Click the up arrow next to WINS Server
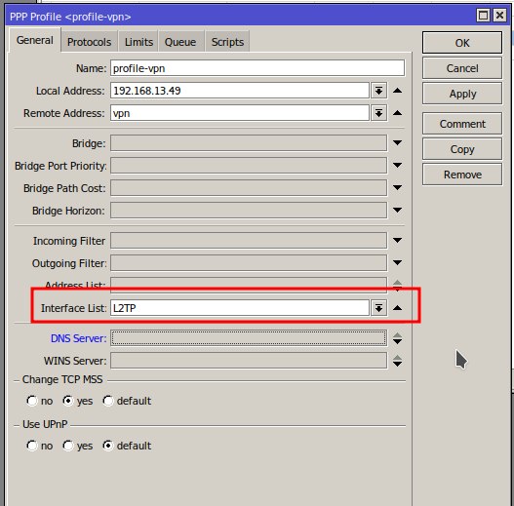The image size is (514, 506). click(x=397, y=357)
